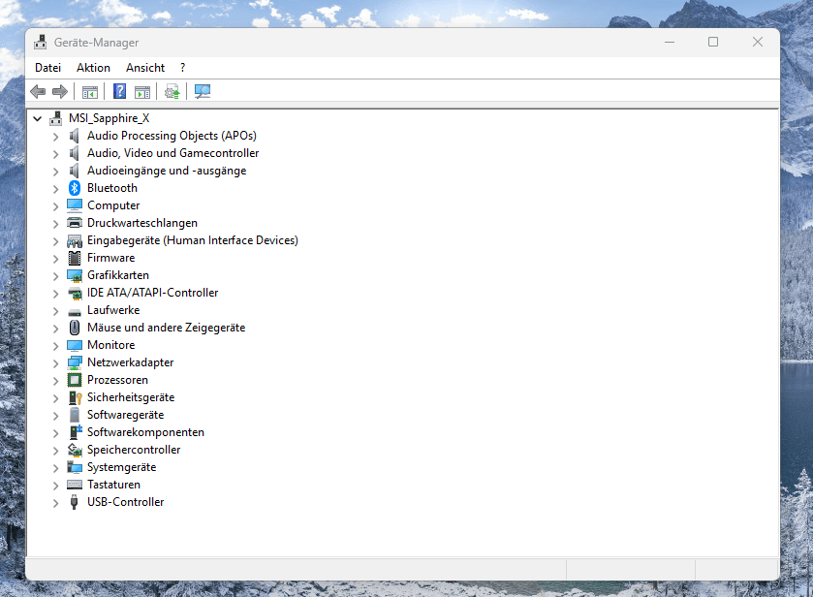This screenshot has width=813, height=597.
Task: Click the Eingabegeräte HID icon
Action: click(x=75, y=240)
